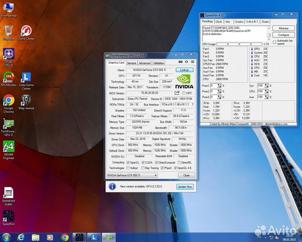Open media player on taskbar
The height and width of the screenshot is (242, 302).
(x=50, y=238)
